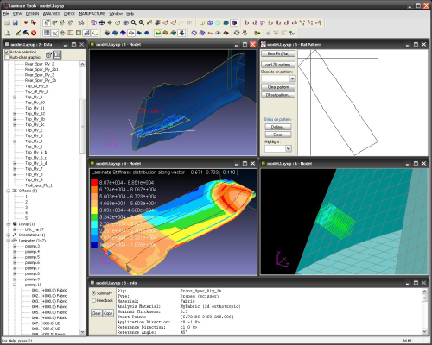Click the red legend swatch for 8.07e+004
Image resolution: width=432 pixels, height=345 pixels.
point(94,182)
